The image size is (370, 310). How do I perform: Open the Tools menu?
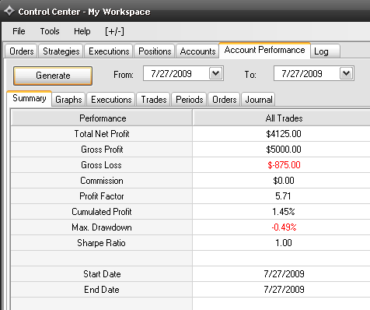[x=50, y=31]
